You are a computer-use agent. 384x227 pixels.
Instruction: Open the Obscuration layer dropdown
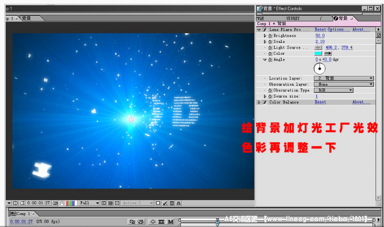[344, 85]
